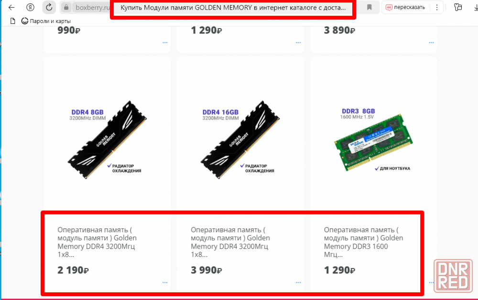478x300 pixels.
Task: Click the boxberry.ru address field
Action: pyautogui.click(x=91, y=7)
